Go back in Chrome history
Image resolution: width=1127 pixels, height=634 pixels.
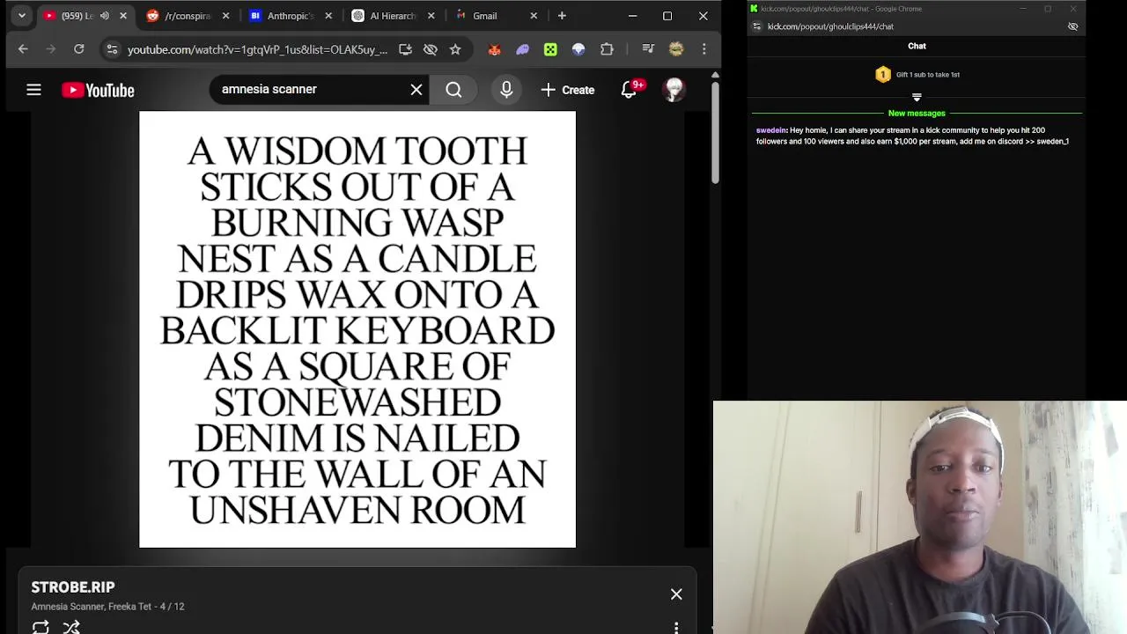click(x=23, y=49)
